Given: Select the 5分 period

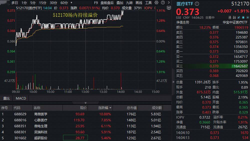Looking at the screenshot, I should pos(33,3).
